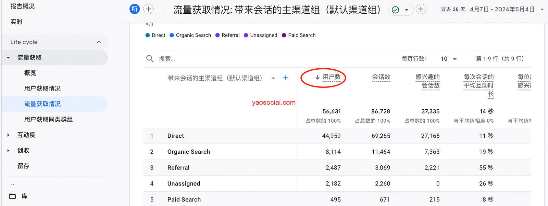Toggle the Paid Search legend item

pos(298,35)
